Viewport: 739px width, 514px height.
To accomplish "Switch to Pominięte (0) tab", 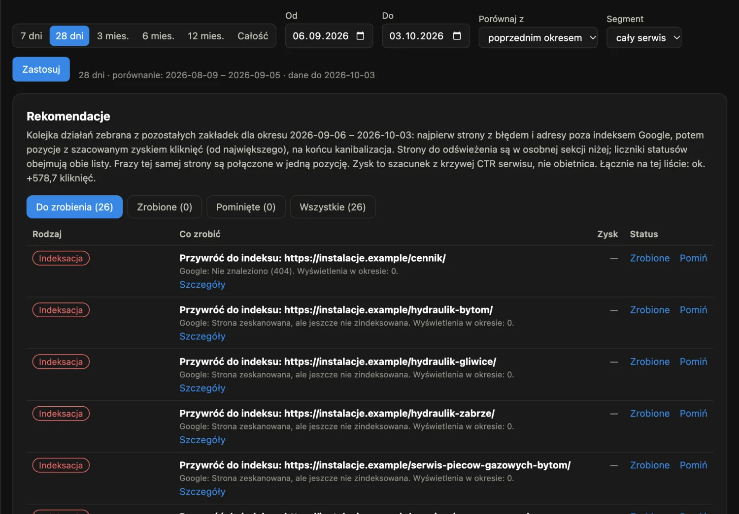I will pyautogui.click(x=246, y=207).
